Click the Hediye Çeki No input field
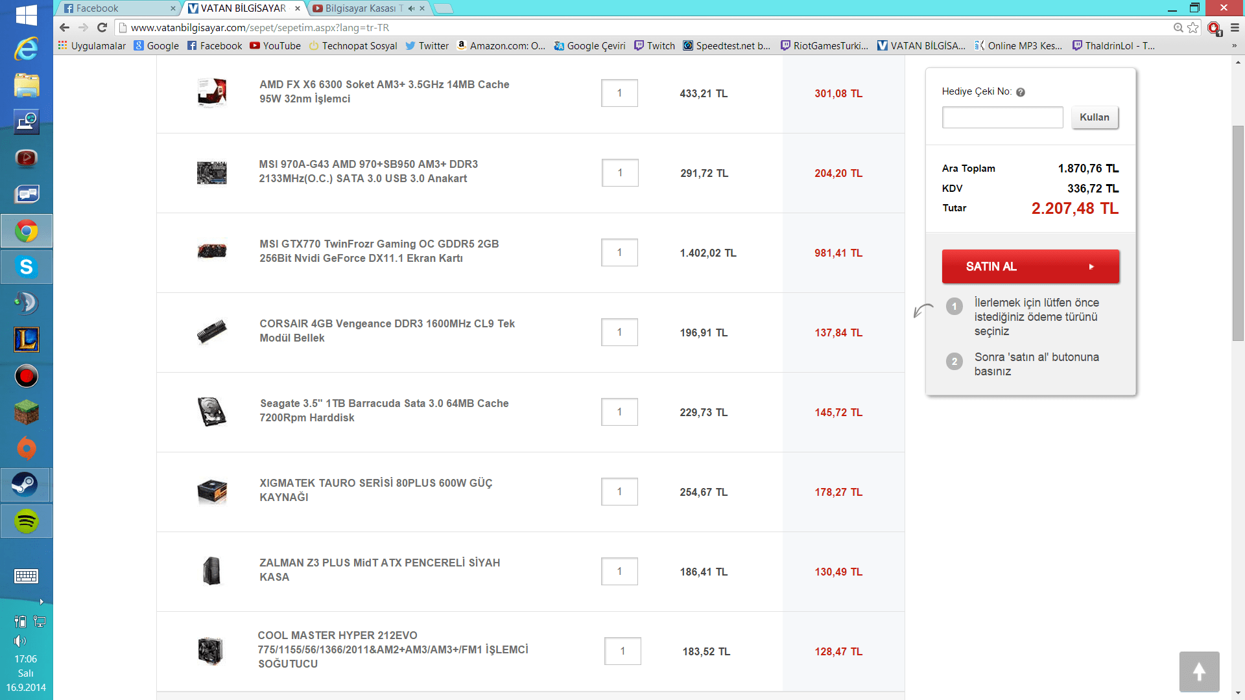This screenshot has height=700, width=1245. pos(1002,117)
